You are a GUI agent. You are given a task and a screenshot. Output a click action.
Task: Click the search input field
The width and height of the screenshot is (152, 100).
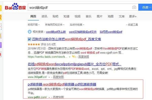tap(83, 7)
